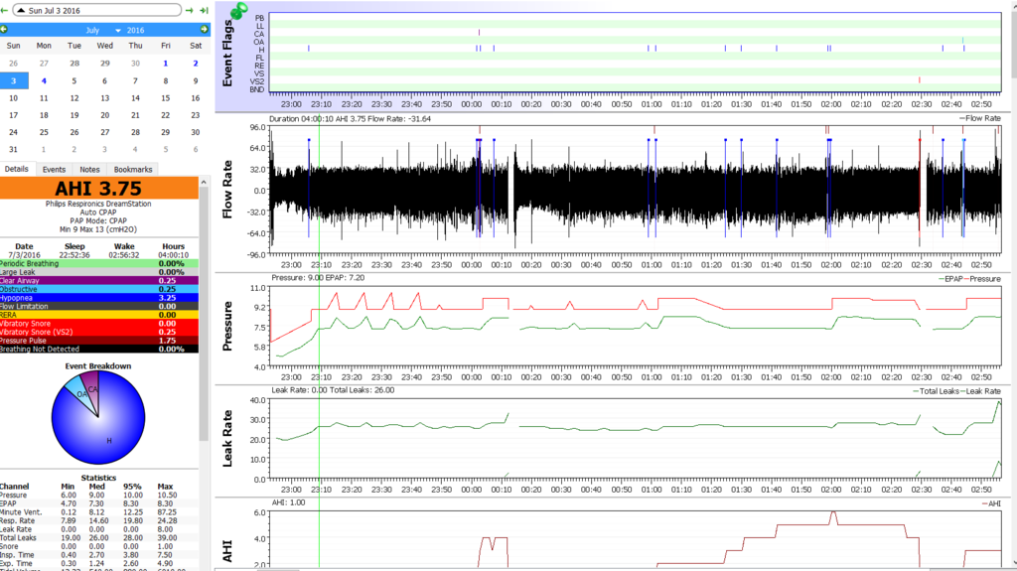The width and height of the screenshot is (1017, 571).
Task: Jump to the most recent day
Action: point(204,10)
